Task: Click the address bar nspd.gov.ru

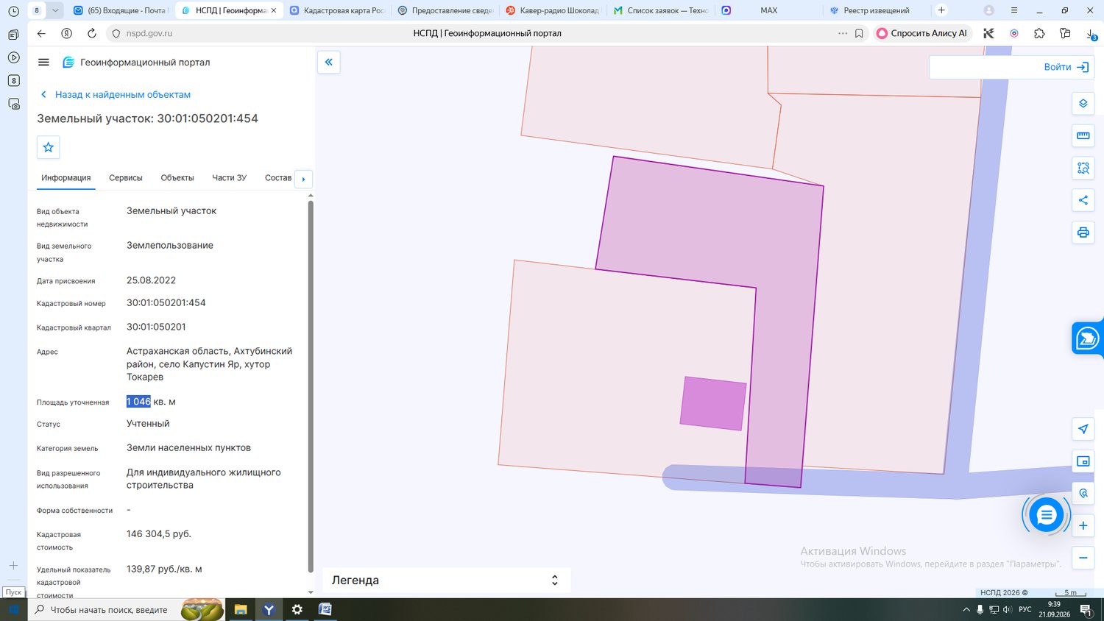Action: (x=149, y=33)
